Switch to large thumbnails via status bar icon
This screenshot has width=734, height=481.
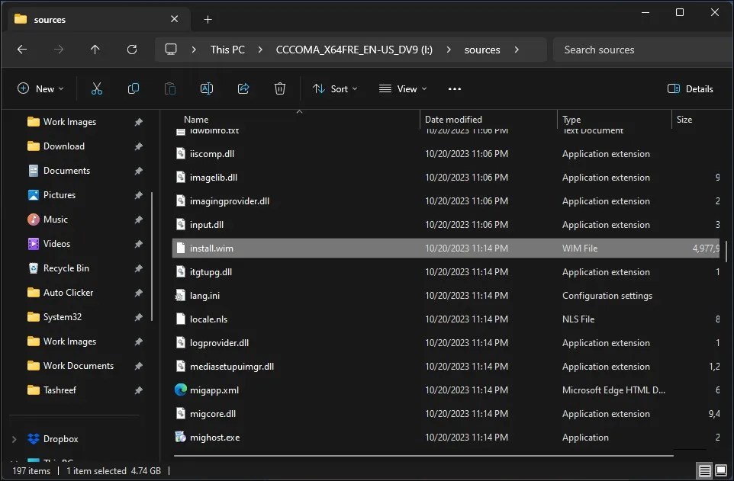pyautogui.click(x=720, y=471)
